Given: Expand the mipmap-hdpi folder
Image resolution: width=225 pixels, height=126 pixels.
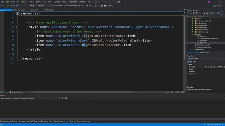Looking at the screenshot, I should (193, 23).
